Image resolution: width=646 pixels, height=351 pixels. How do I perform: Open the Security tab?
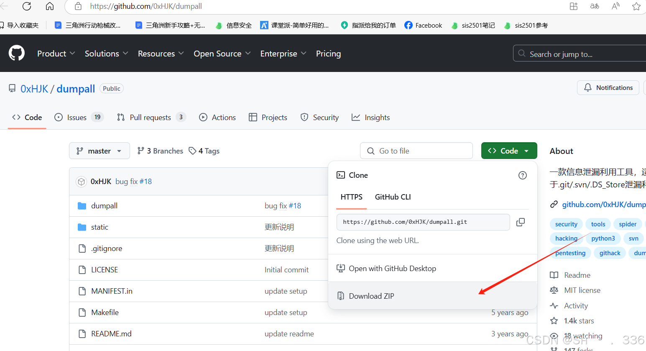click(320, 118)
